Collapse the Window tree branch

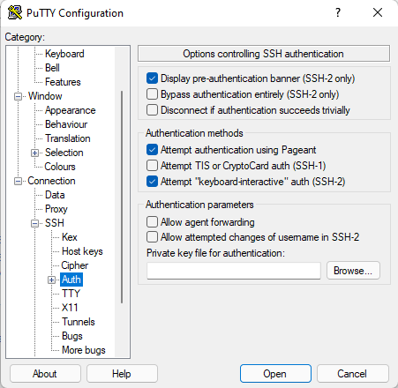18,96
